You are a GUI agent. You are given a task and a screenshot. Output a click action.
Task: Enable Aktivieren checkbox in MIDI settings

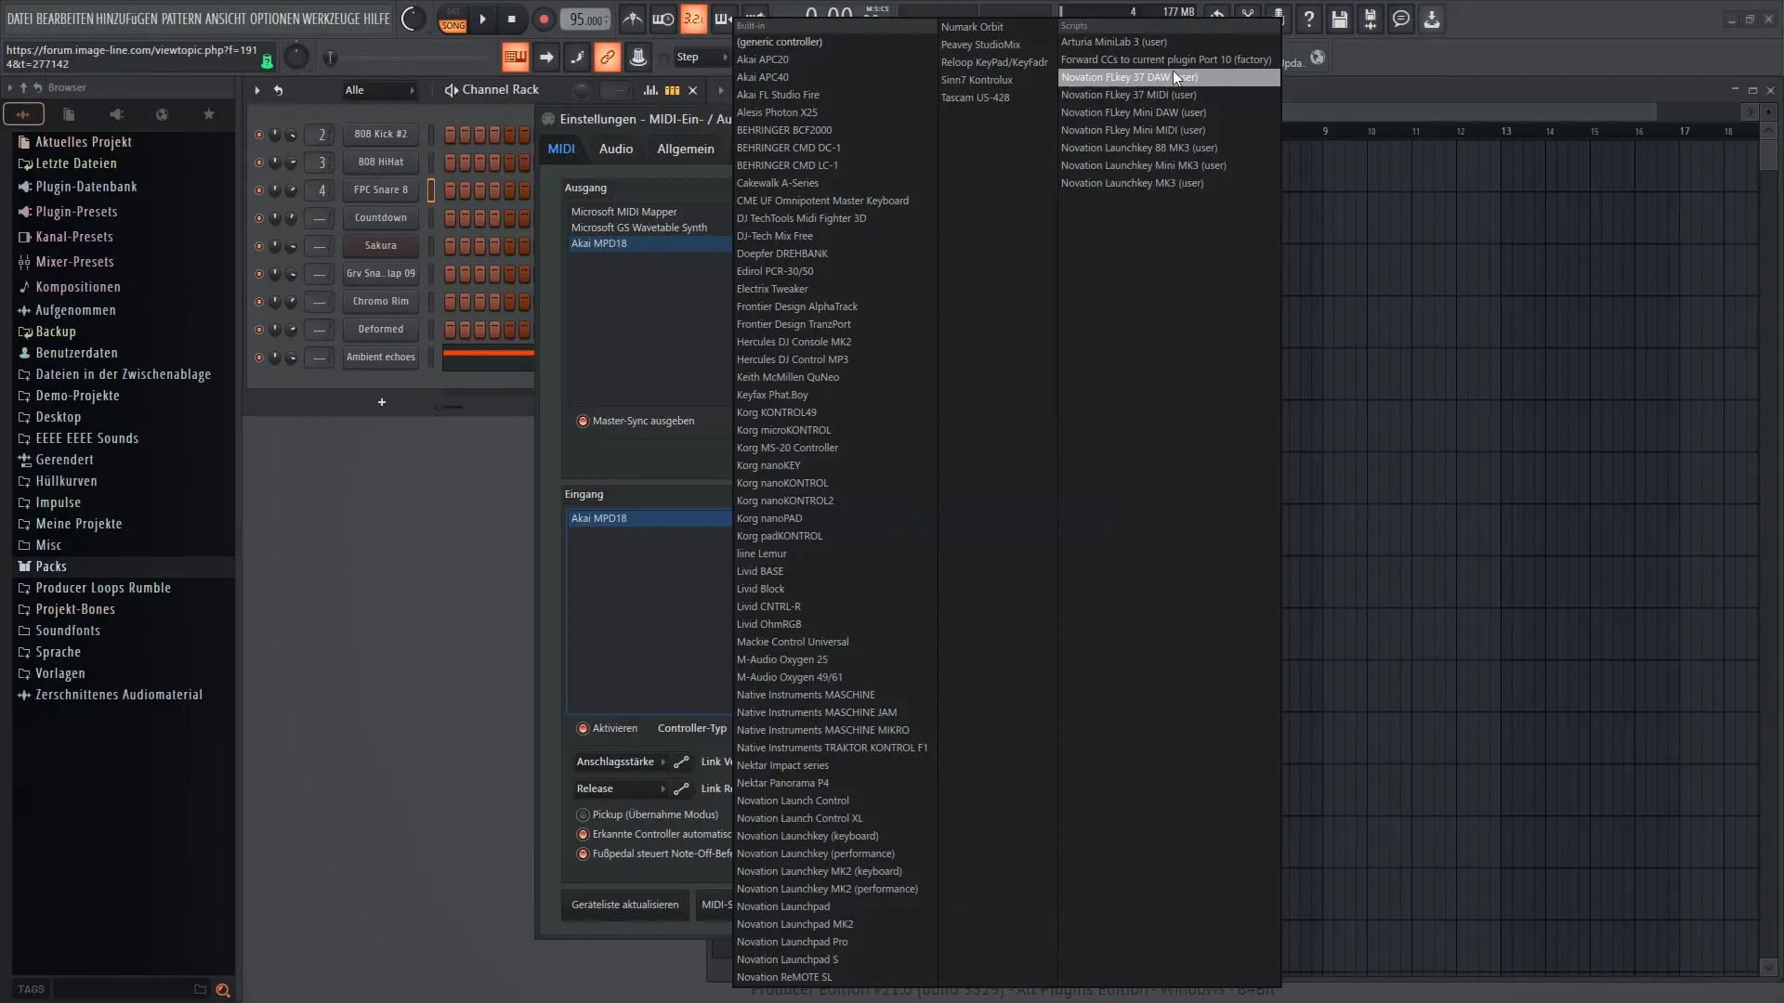click(584, 727)
